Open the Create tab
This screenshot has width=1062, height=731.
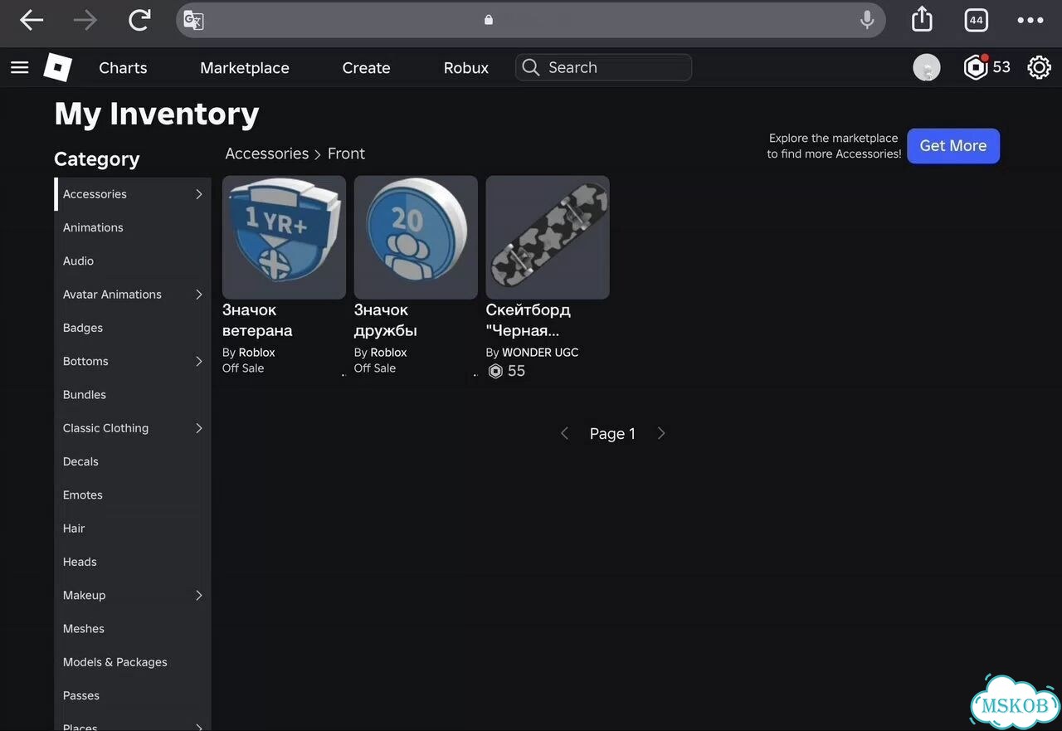pos(366,68)
